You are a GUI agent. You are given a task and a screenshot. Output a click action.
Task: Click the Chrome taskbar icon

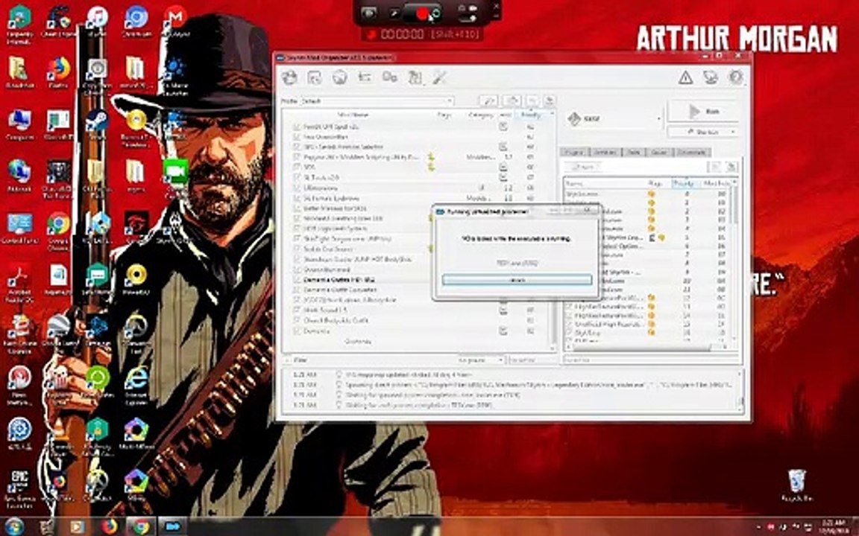click(x=140, y=527)
